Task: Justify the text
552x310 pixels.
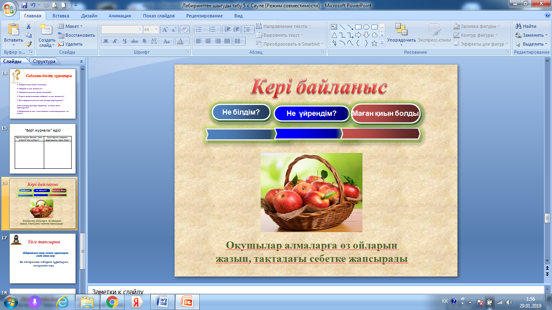Action: (x=228, y=41)
